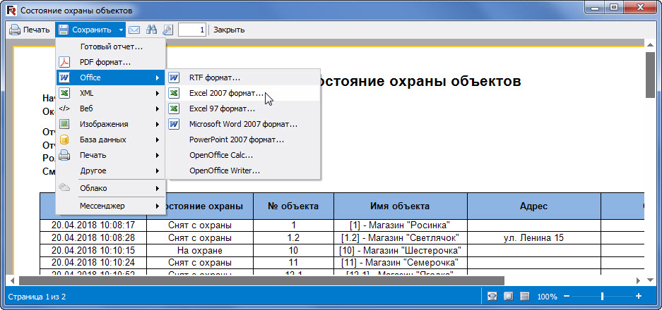Choose RTF формат export option
The image size is (662, 310).
click(243, 78)
